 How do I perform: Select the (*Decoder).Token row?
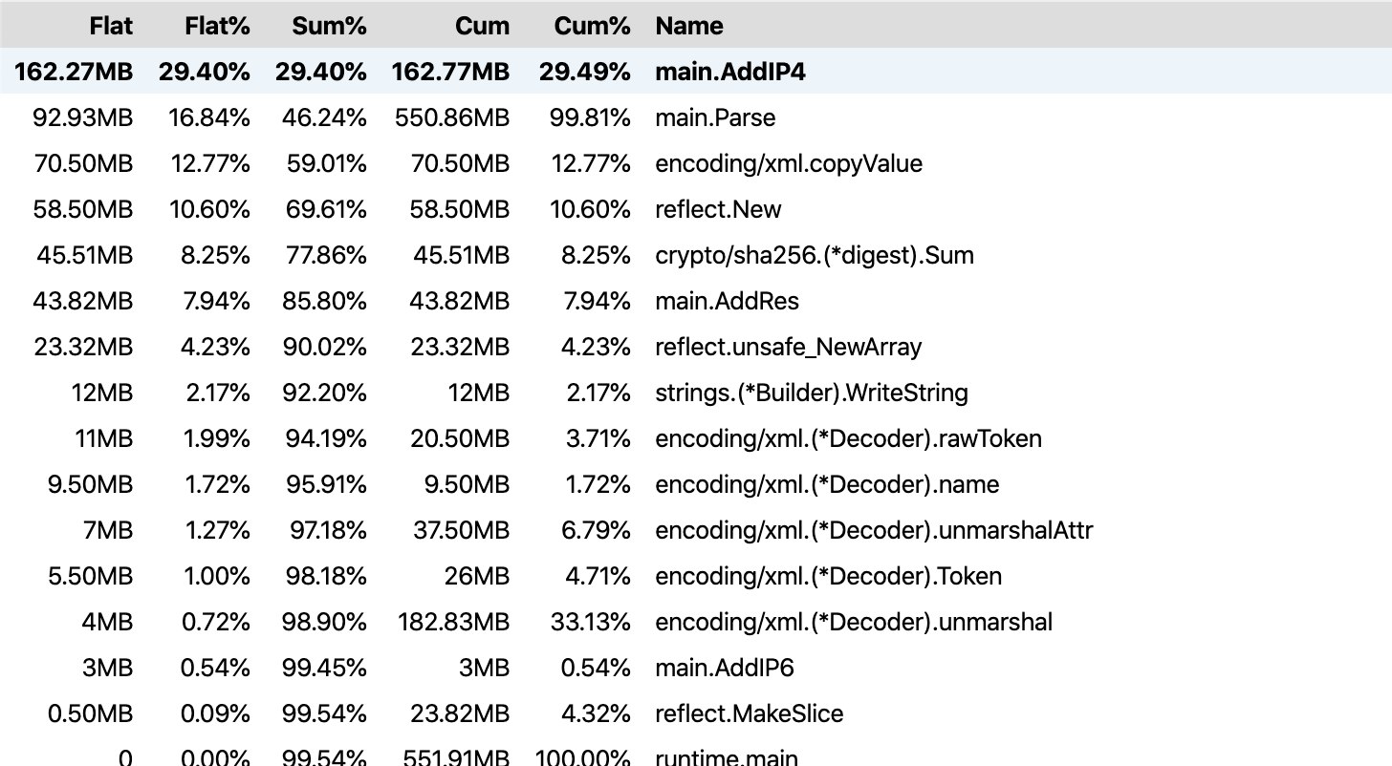pyautogui.click(x=696, y=576)
